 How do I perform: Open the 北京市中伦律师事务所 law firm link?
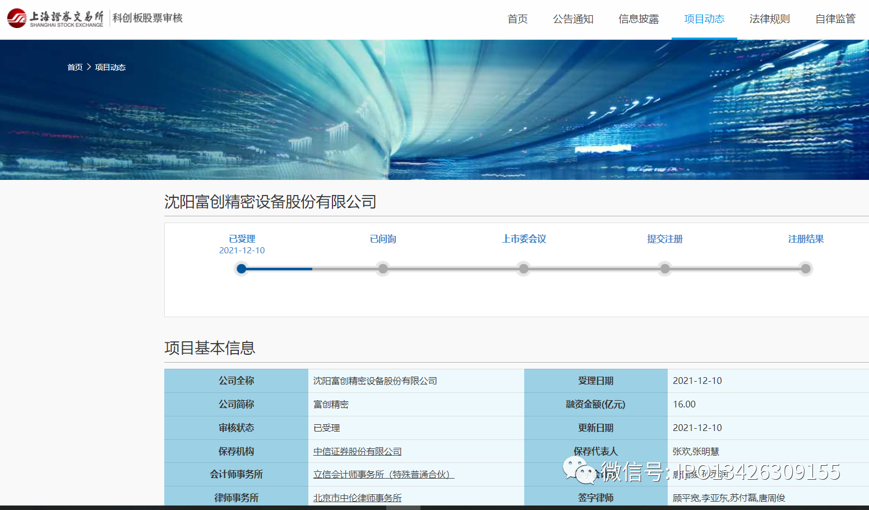pos(357,498)
